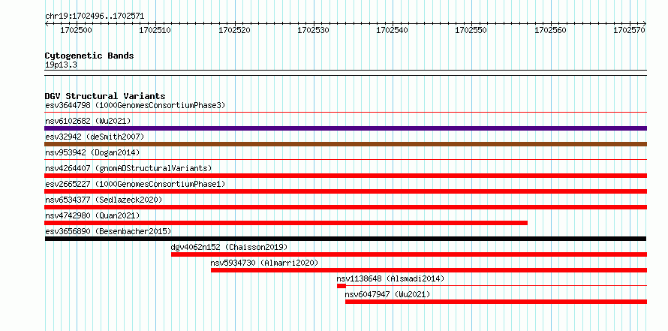Click ruler position 1702500

[77, 30]
